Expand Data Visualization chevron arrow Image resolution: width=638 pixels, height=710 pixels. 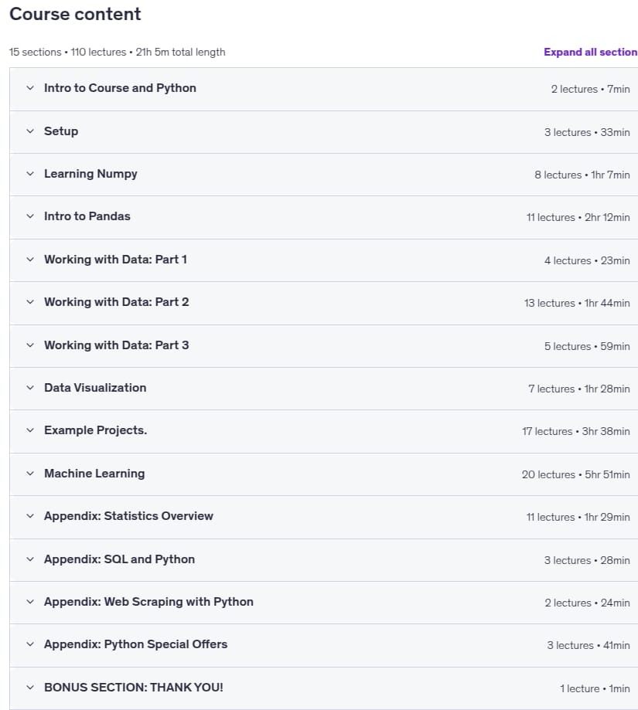coord(30,388)
